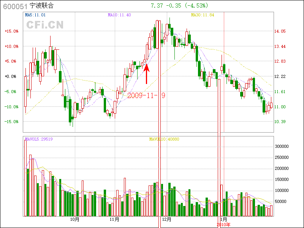The height and width of the screenshot is (228, 304).
Task: Select the 12月 marker on time axis
Action: click(x=166, y=219)
